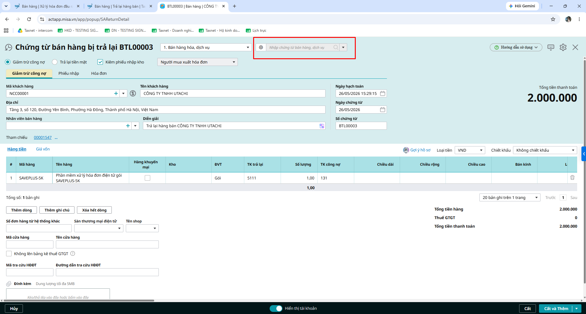The image size is (586, 314).
Task: Add new customer with plus icon
Action: point(116,93)
